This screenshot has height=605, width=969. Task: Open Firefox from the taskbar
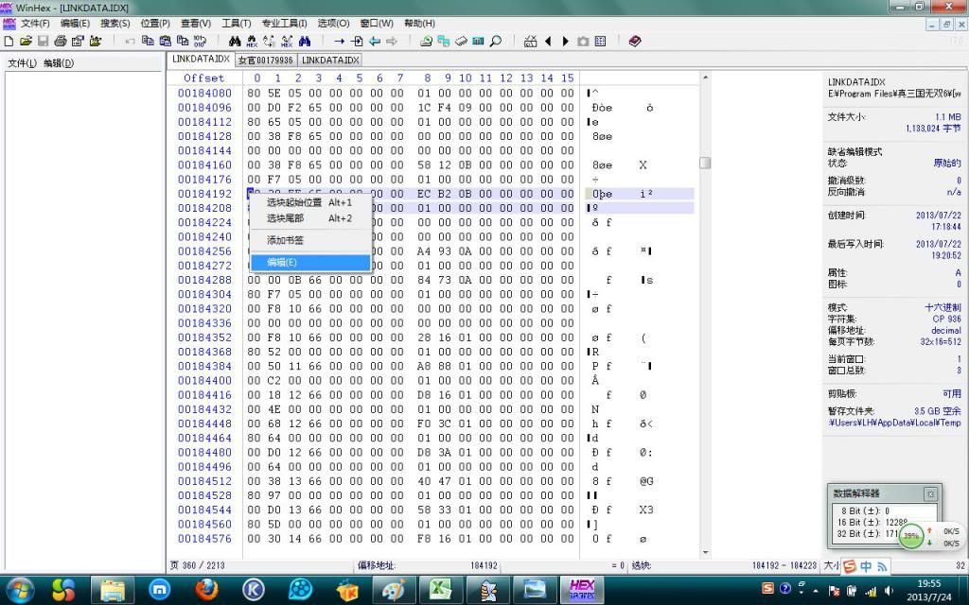pyautogui.click(x=207, y=590)
